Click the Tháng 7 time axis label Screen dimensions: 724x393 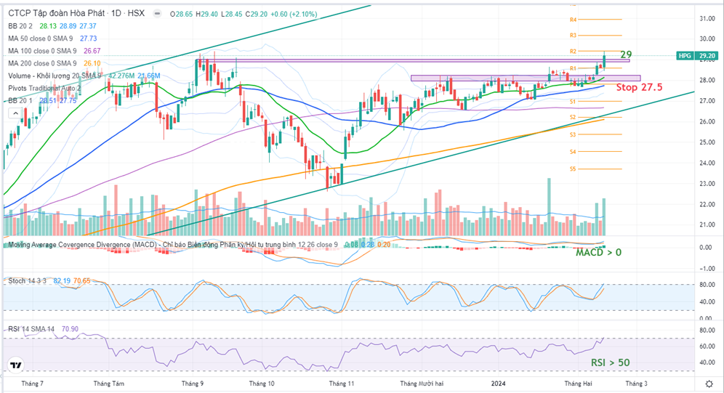[32, 384]
